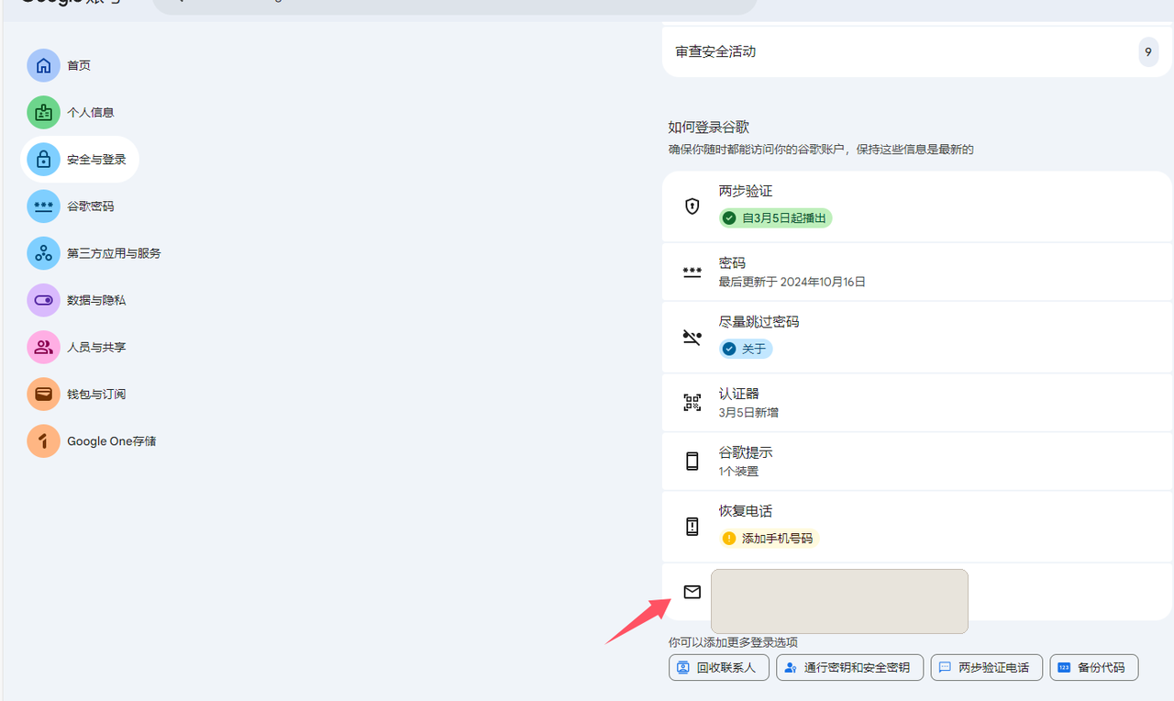Click the 添加手机号码 warning badge
1174x701 pixels.
769,539
